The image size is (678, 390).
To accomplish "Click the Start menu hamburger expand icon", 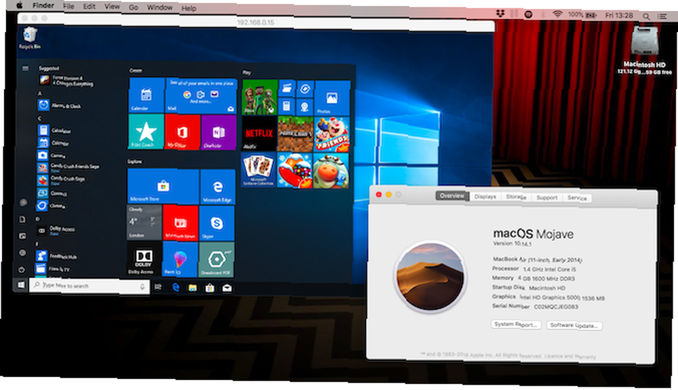I will (x=26, y=69).
